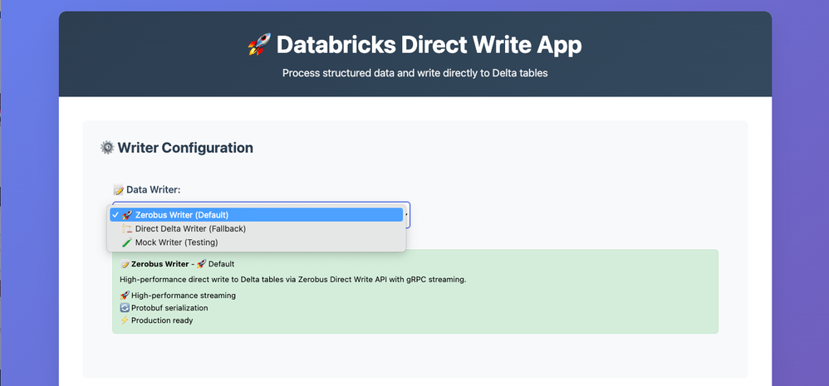829x386 pixels.
Task: Click the Databricks Direct Write App title
Action: tap(429, 45)
